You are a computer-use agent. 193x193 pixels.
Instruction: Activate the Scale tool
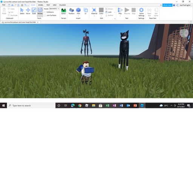34,11
